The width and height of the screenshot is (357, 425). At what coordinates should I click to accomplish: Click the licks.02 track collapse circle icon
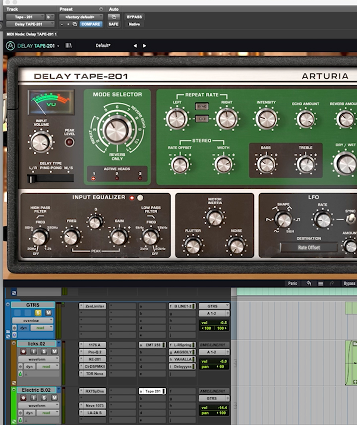[13, 343]
